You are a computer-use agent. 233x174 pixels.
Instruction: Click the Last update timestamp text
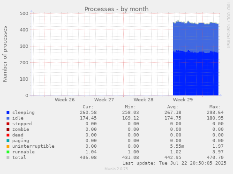tap(174, 163)
